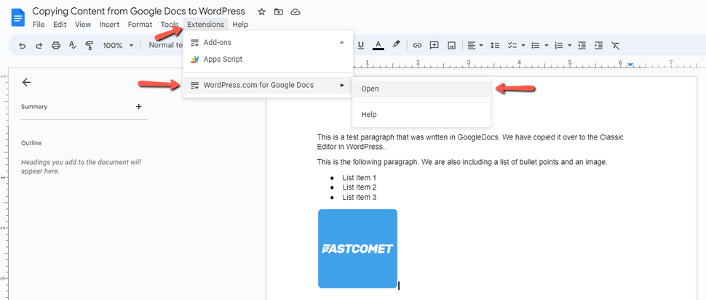Select the Paint format tool
The width and height of the screenshot is (706, 300).
(x=89, y=45)
